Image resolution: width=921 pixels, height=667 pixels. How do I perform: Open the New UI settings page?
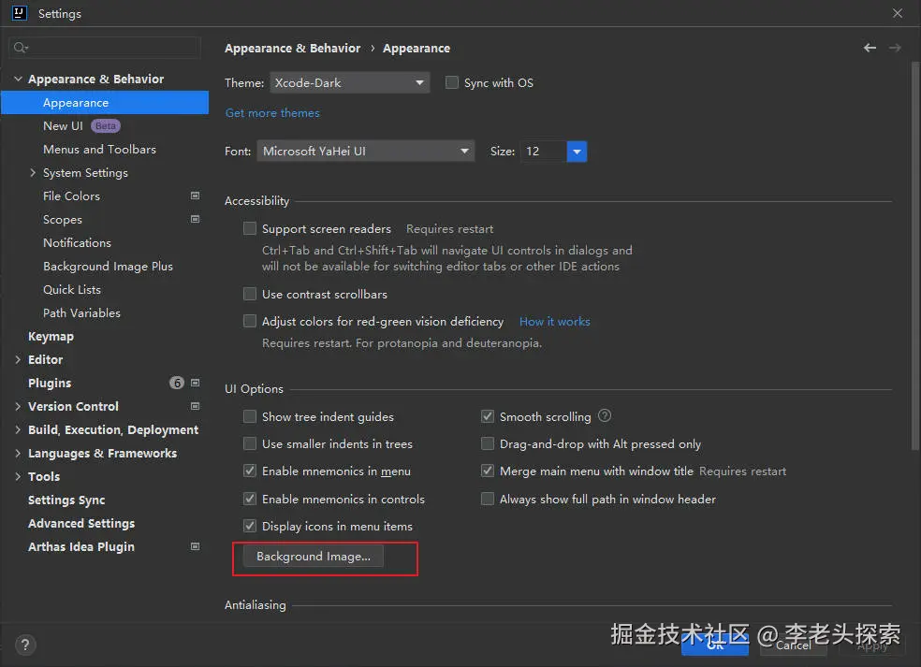[x=63, y=125]
